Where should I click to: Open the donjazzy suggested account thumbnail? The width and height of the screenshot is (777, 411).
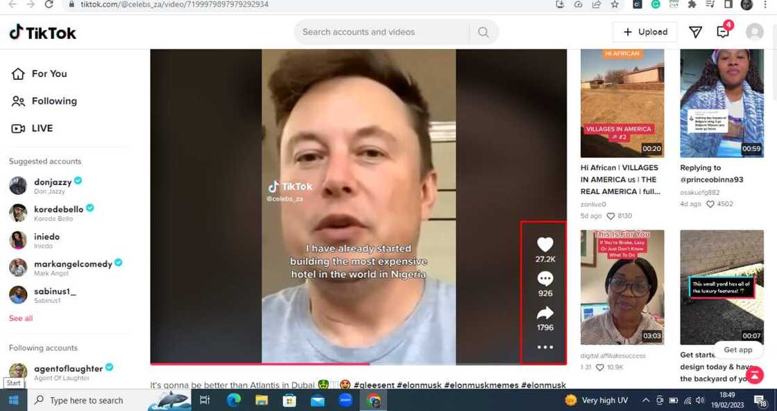click(x=17, y=185)
